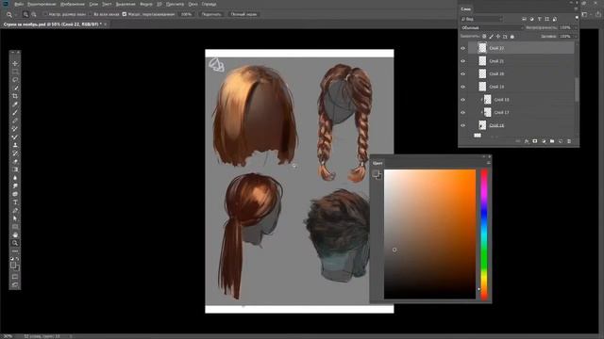
Task: Click the Цвет panel tab
Action: [x=377, y=163]
